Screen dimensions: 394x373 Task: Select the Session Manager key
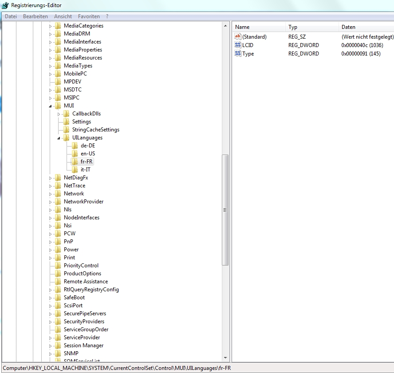[83, 345]
